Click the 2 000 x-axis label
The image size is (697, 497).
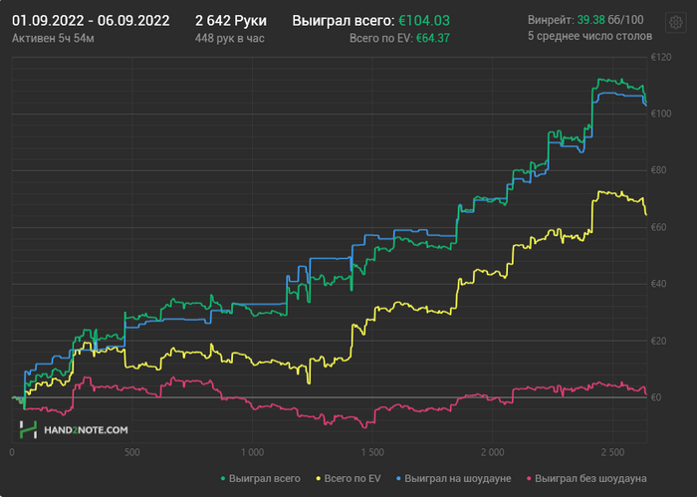click(x=493, y=452)
